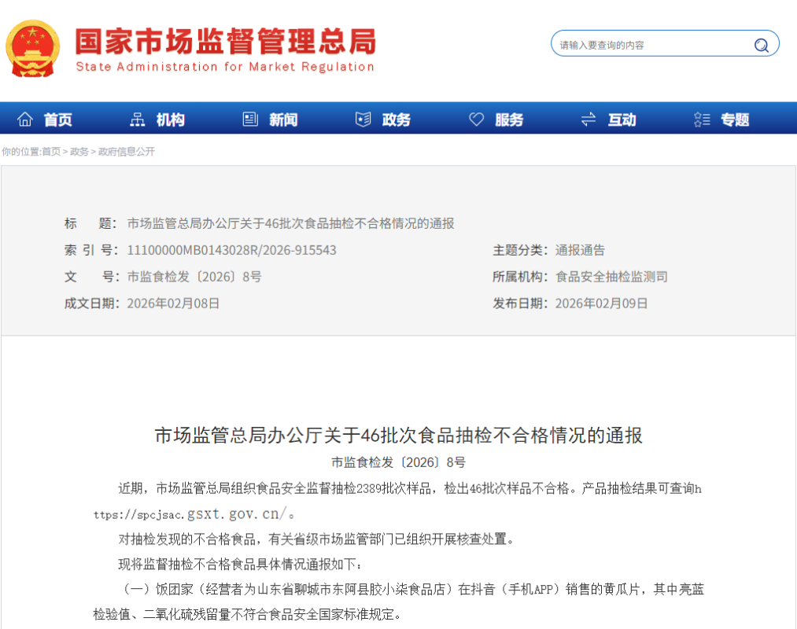Open the 机构 navigation menu item
797x629 pixels.
click(171, 120)
